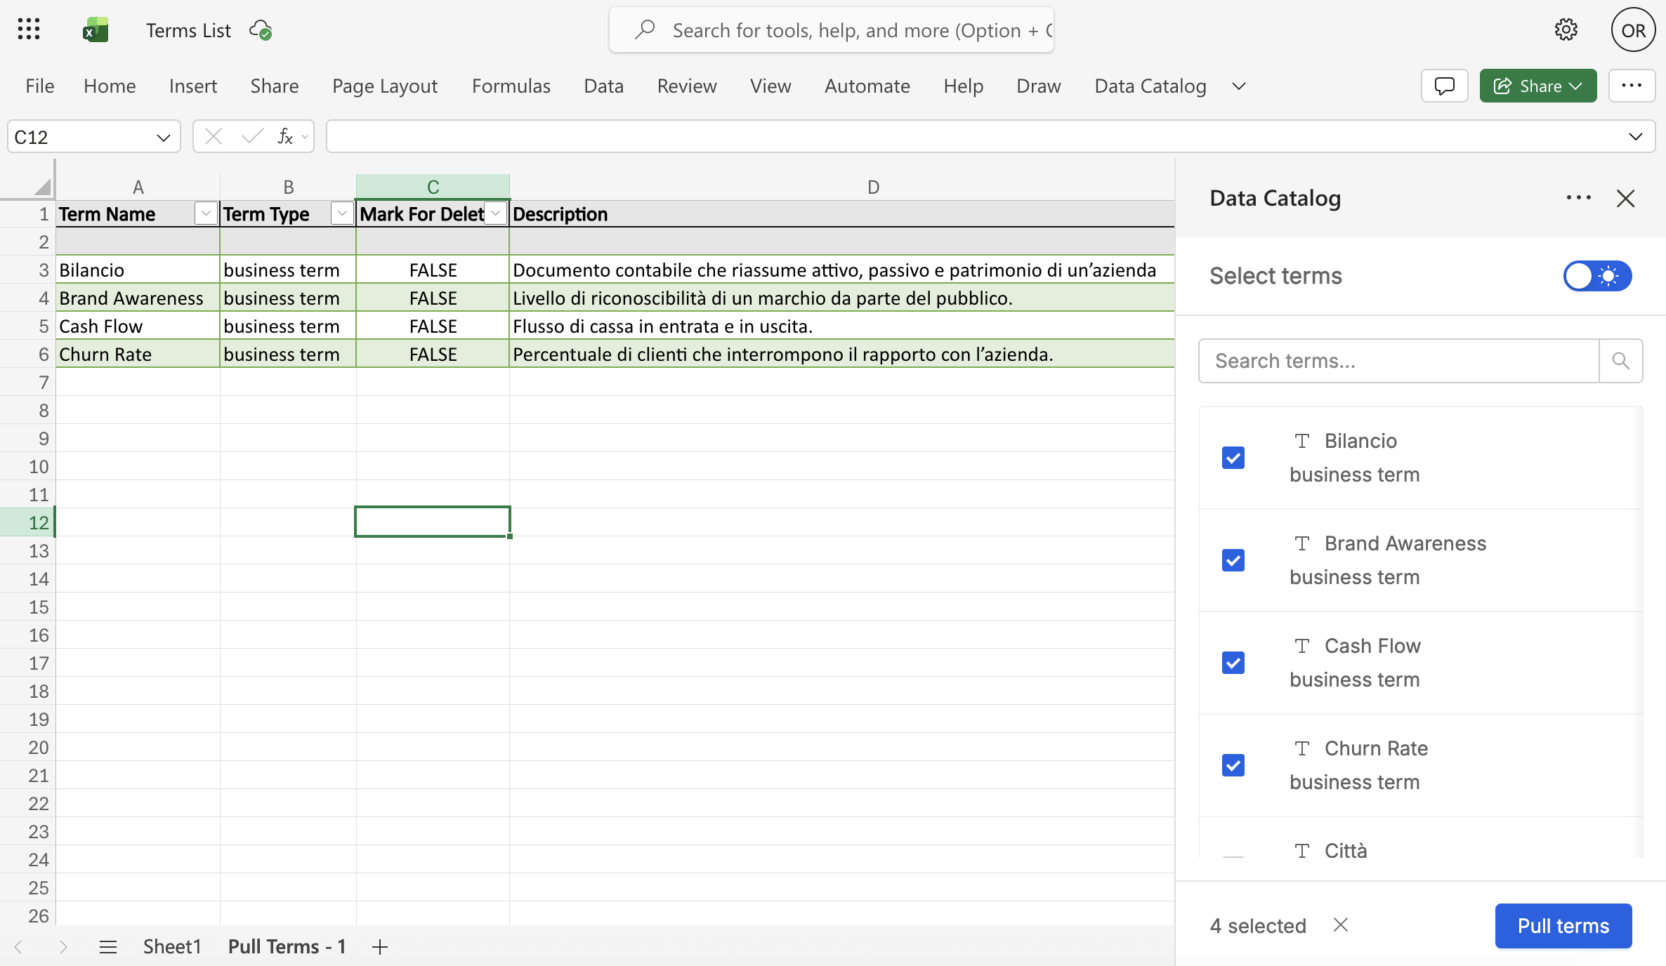Select the Brand Awareness cell

tap(138, 298)
